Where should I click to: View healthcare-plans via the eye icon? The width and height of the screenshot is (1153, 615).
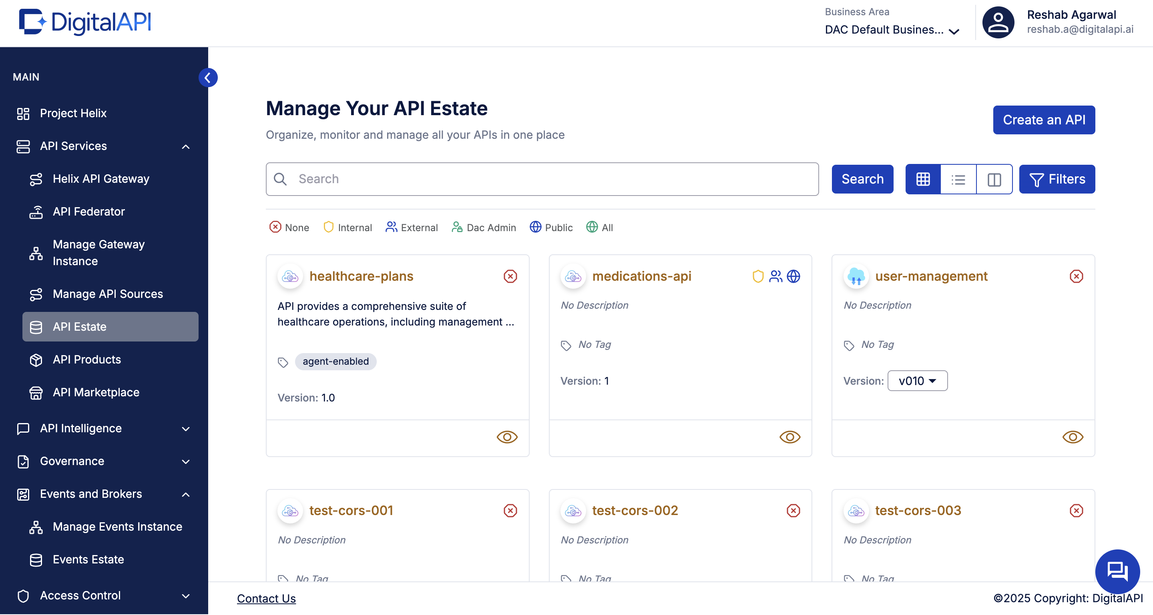(507, 437)
